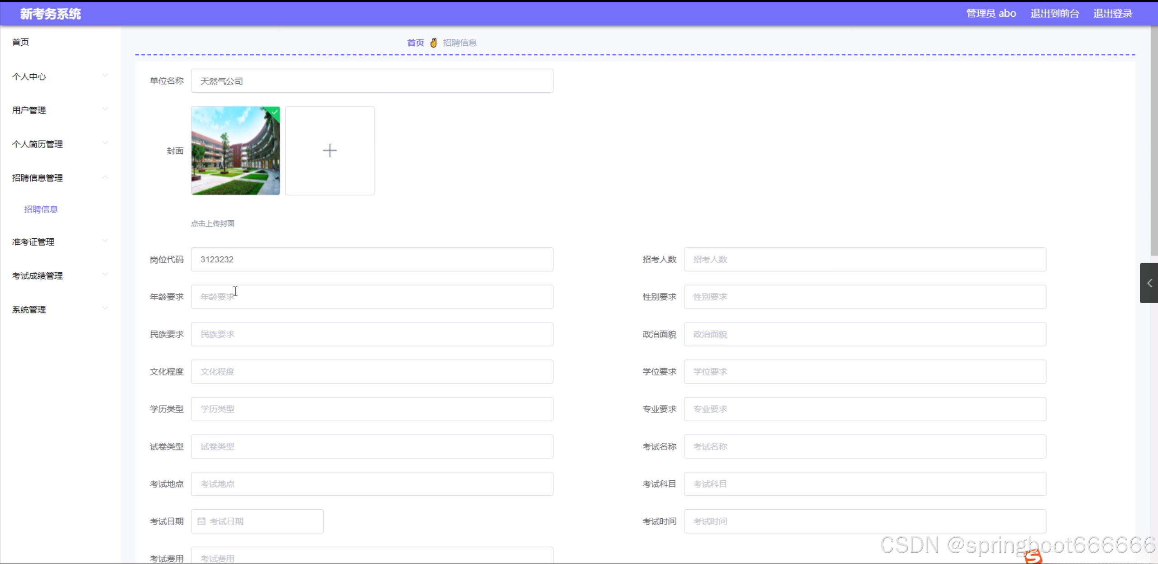Click the uploaded cover image thumbnail
The image size is (1158, 564).
pyautogui.click(x=235, y=151)
